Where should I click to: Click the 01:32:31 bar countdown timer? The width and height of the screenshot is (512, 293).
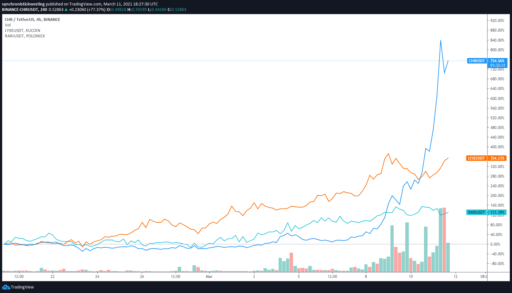(498, 65)
